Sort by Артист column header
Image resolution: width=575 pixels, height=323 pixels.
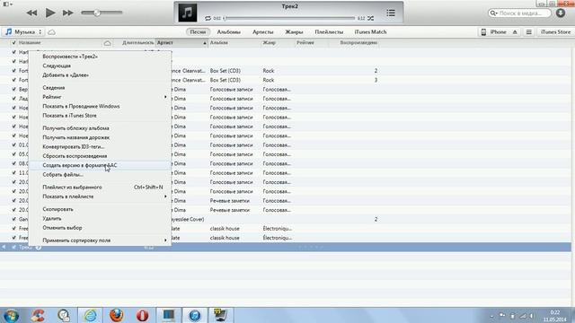click(x=181, y=42)
